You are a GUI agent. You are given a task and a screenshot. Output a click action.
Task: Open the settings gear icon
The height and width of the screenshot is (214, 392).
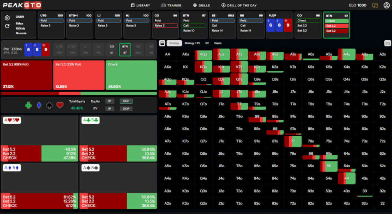pyautogui.click(x=7, y=18)
